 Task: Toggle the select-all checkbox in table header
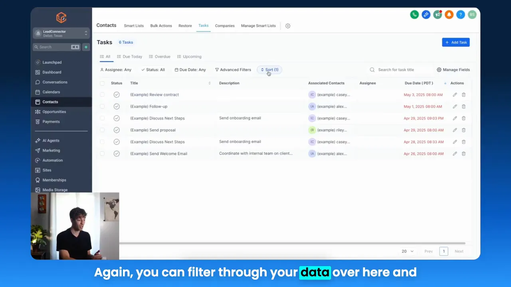102,83
